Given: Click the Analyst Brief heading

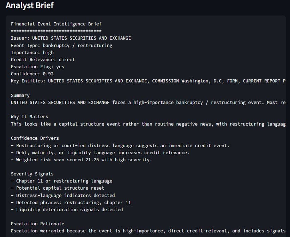Looking at the screenshot, I should (30, 5).
